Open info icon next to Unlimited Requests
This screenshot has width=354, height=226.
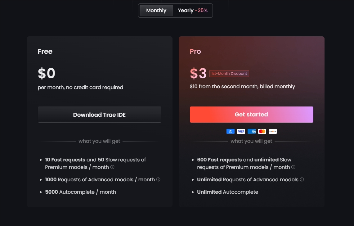point(302,179)
